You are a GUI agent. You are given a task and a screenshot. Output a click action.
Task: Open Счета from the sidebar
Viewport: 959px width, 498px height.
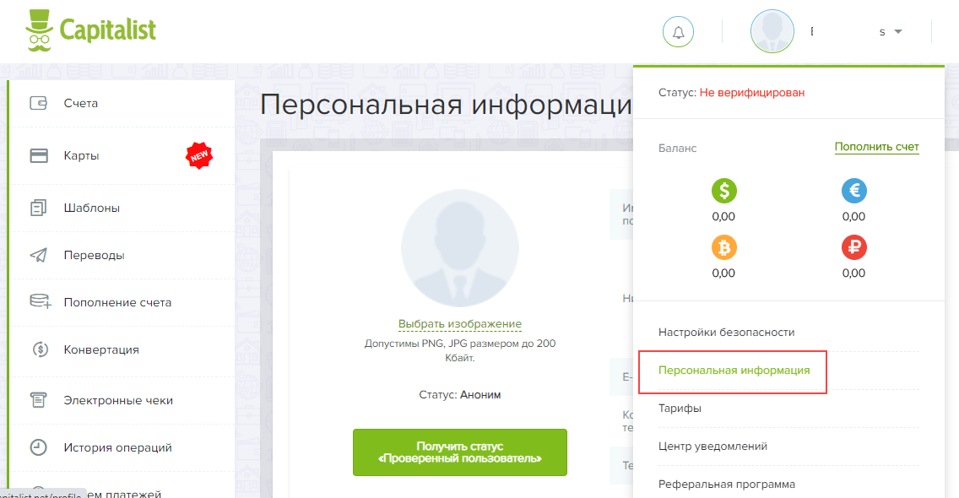pos(80,103)
